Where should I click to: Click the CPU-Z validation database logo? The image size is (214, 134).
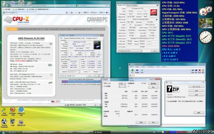(16, 20)
